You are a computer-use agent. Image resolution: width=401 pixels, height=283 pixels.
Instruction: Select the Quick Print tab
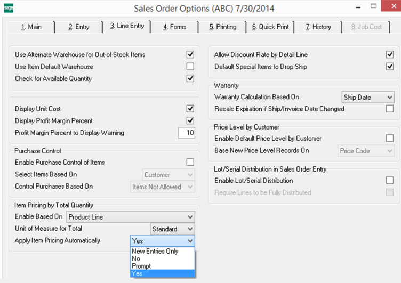(270, 27)
